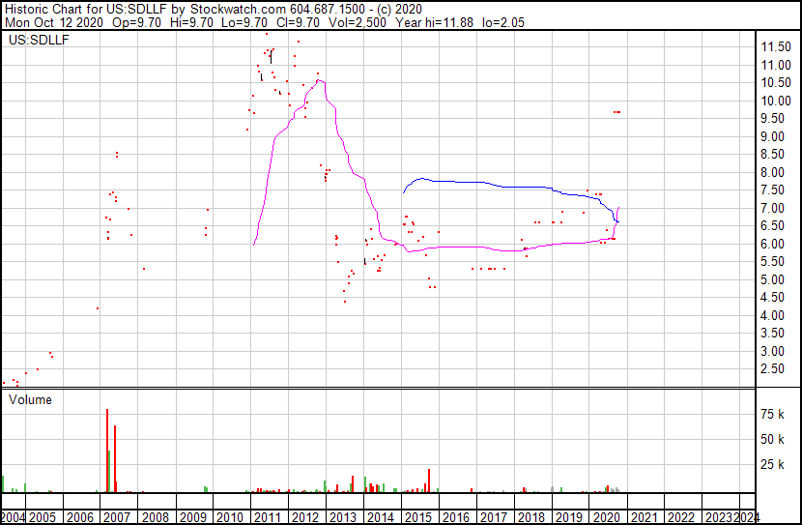Click the tallest red 2007 volume bar
The width and height of the screenshot is (802, 525).
tap(107, 451)
